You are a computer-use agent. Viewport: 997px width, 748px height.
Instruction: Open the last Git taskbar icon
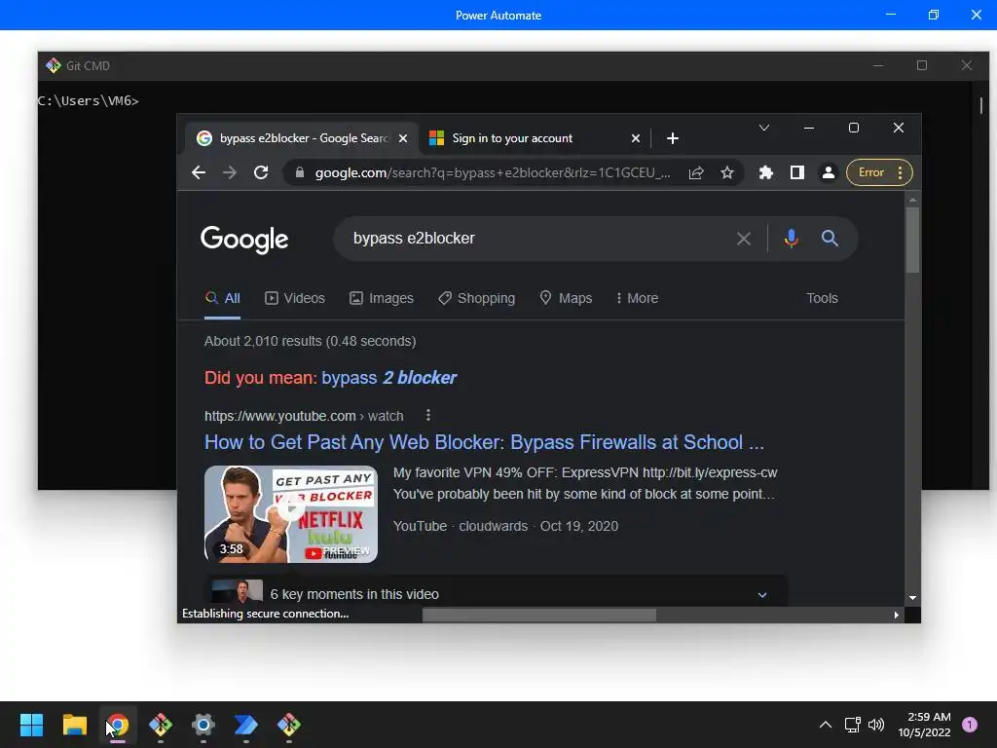click(289, 725)
